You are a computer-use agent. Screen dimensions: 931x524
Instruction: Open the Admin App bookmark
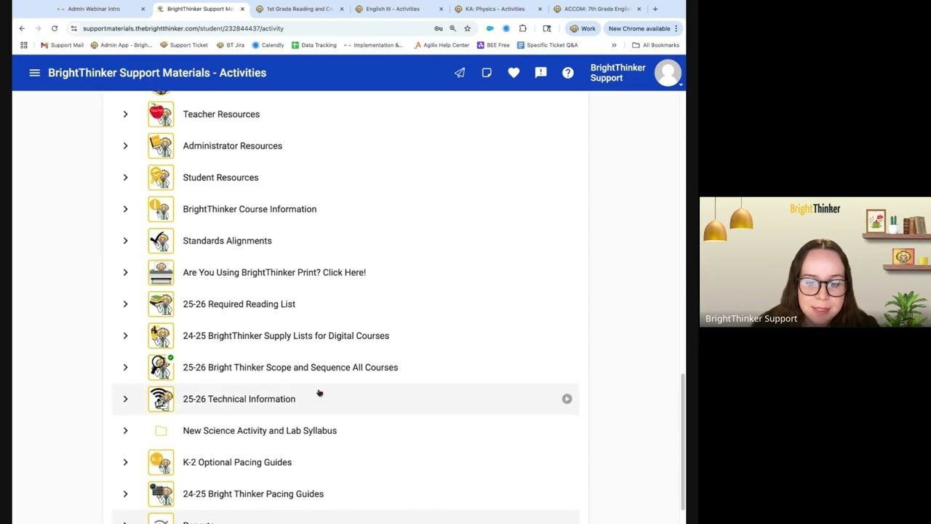coord(121,45)
